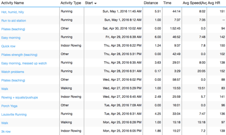Select the distance value 5.51

pyautogui.click(x=158, y=11)
